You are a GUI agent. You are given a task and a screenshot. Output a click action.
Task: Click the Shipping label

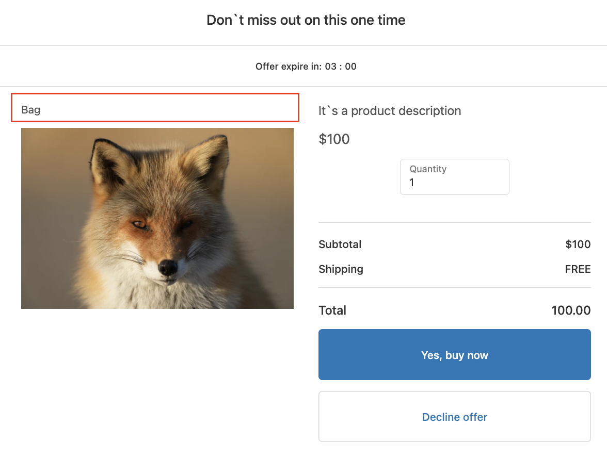click(341, 269)
